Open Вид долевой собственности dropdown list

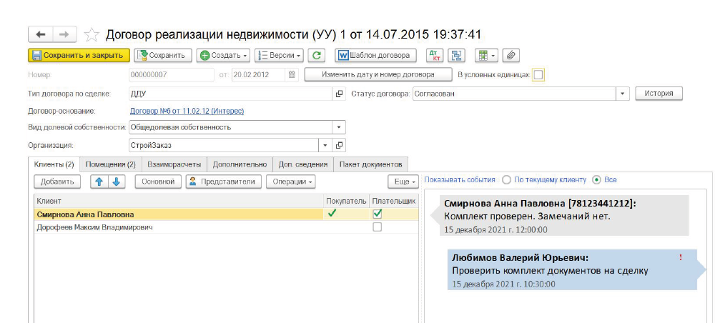point(338,128)
